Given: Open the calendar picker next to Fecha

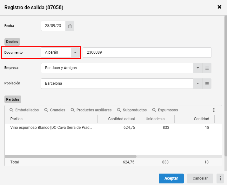Looking at the screenshot, I should (70, 26).
